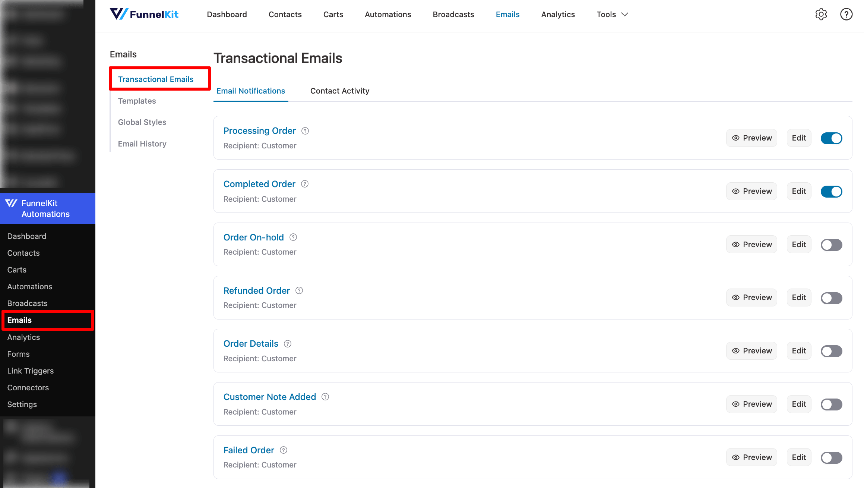Screen dimensions: 864x488
Task: Disable the Processing Order email toggle
Action: tap(831, 138)
